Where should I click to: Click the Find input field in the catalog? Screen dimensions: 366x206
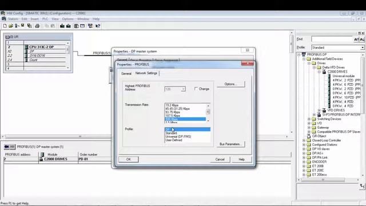click(x=332, y=39)
